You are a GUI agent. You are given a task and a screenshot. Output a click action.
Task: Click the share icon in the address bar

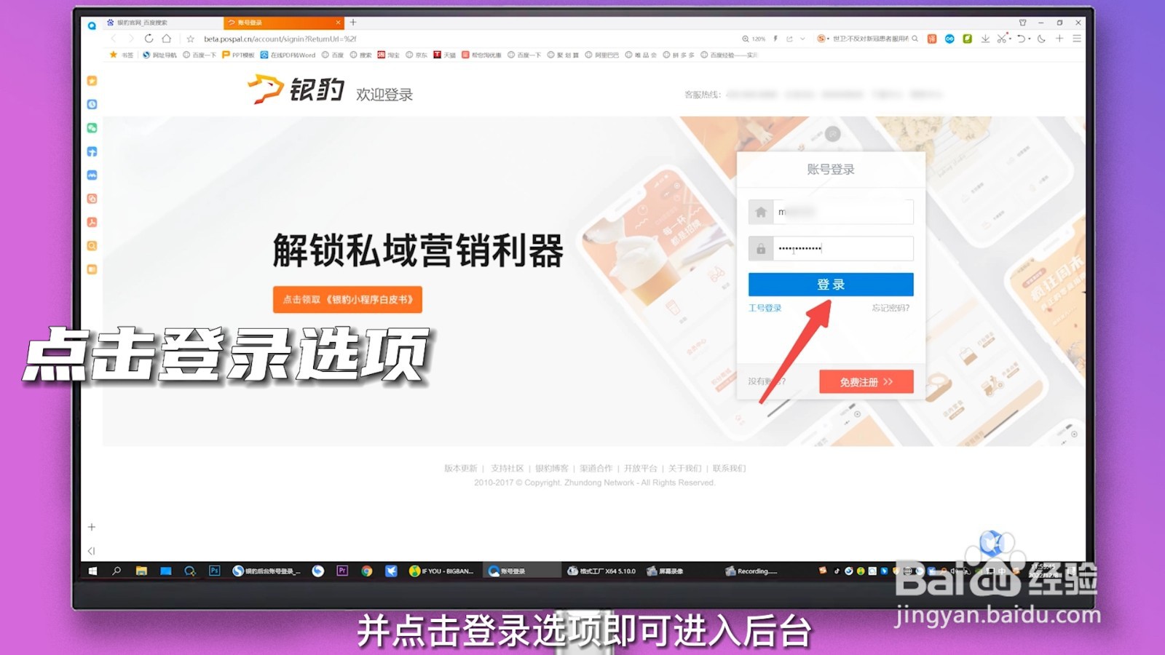pyautogui.click(x=789, y=39)
